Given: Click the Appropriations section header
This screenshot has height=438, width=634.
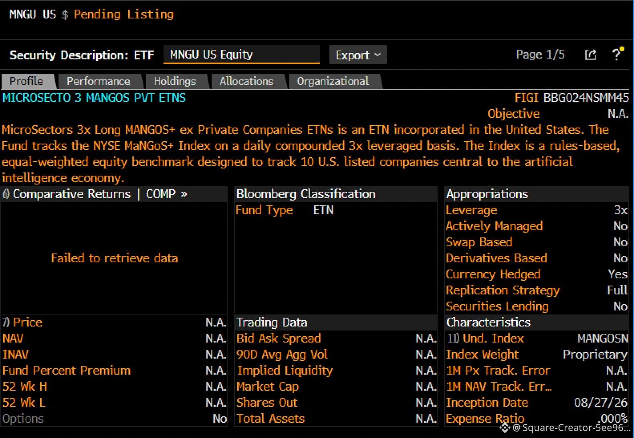Looking at the screenshot, I should pos(487,194).
